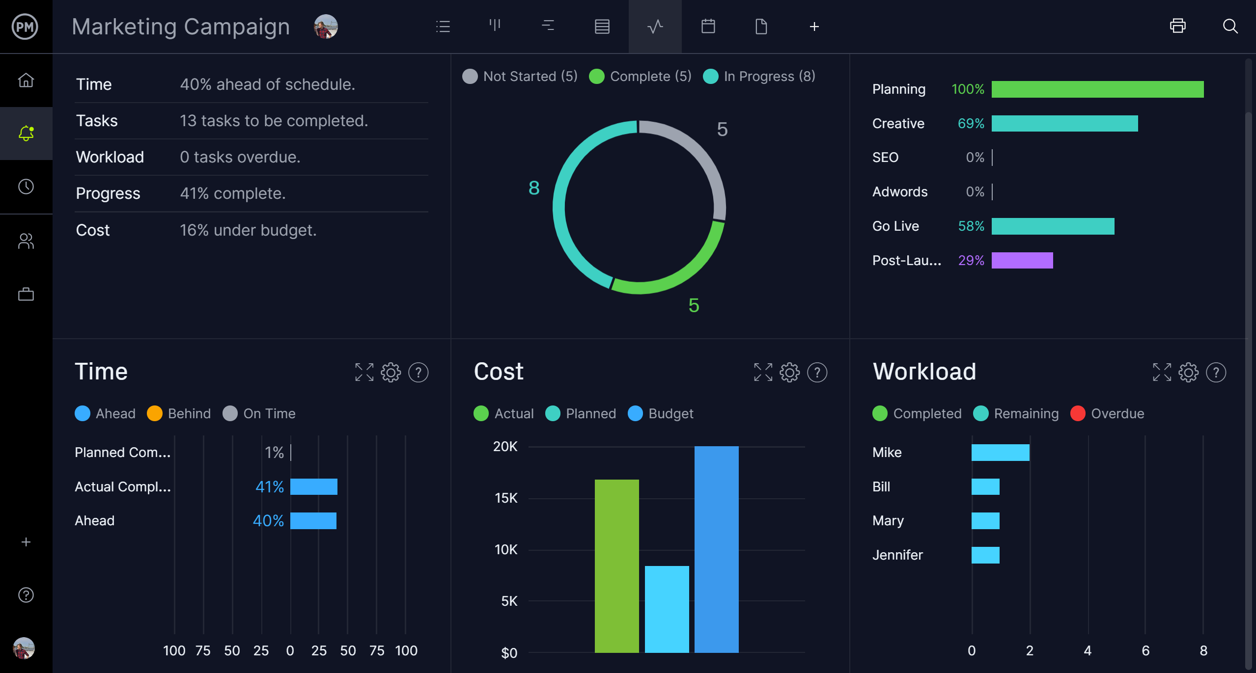Image resolution: width=1256 pixels, height=673 pixels.
Task: Expand the Cost widget to fullscreen
Action: click(x=762, y=372)
